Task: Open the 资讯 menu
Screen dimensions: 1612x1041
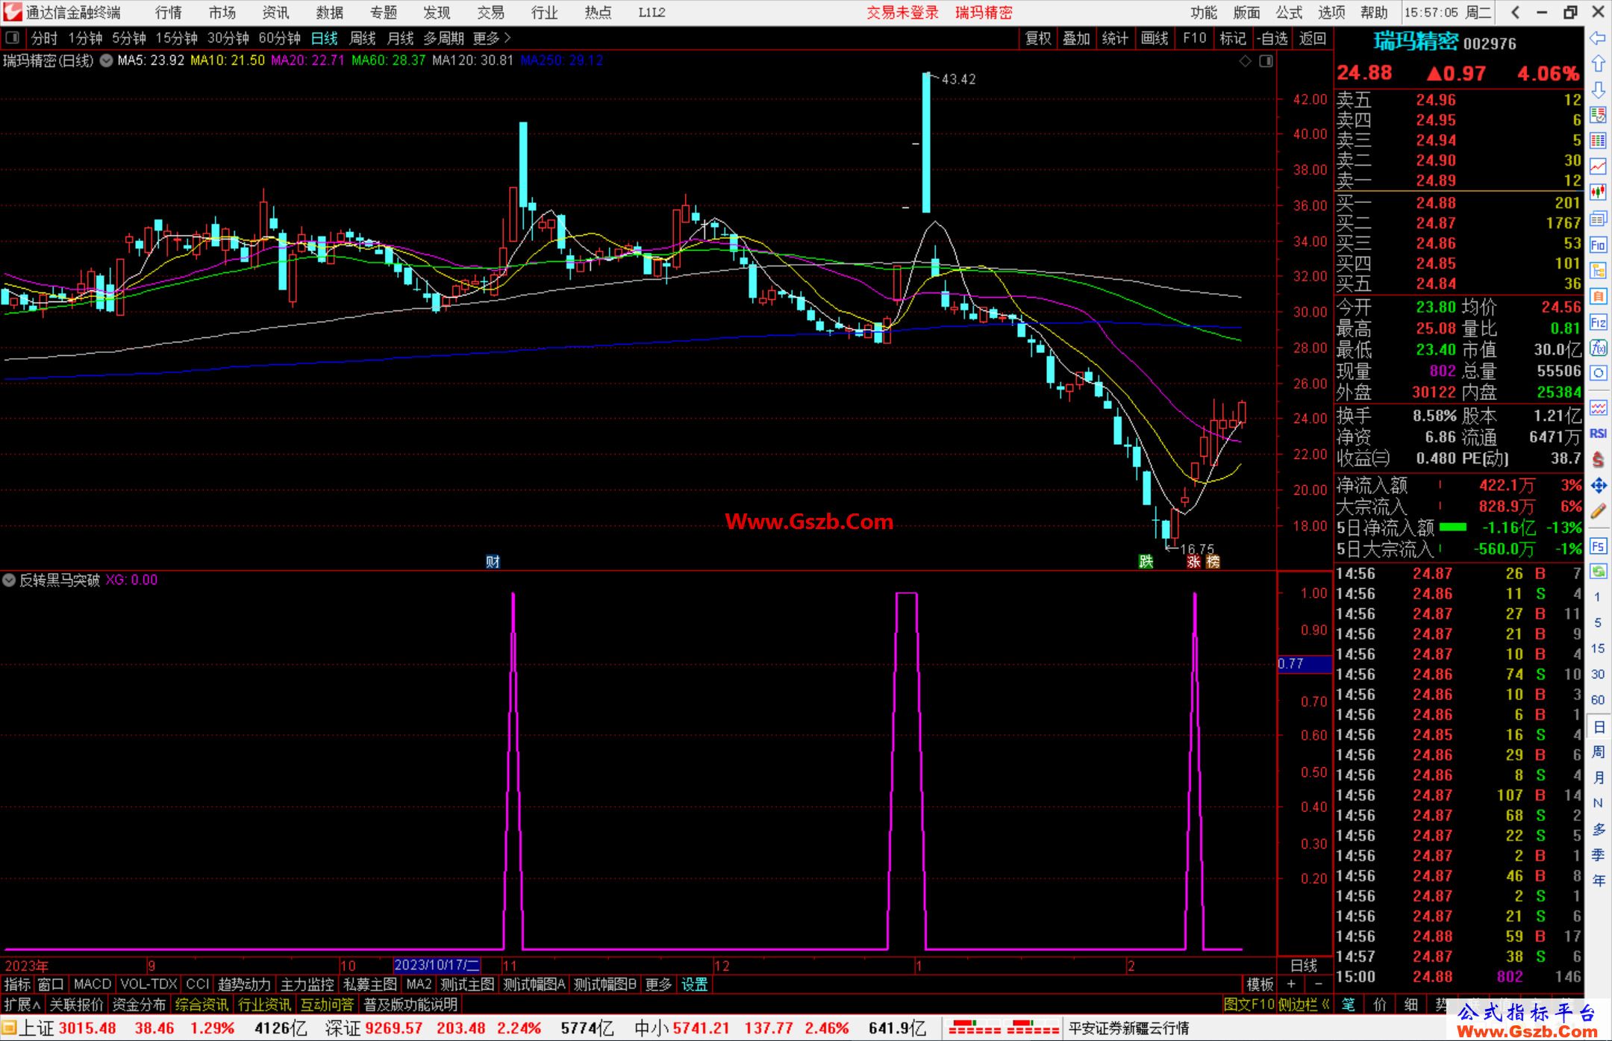Action: 275,12
